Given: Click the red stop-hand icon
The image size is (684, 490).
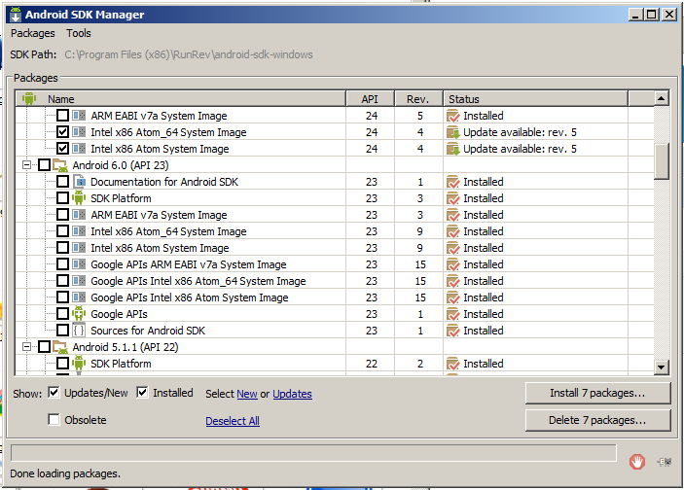Looking at the screenshot, I should tap(637, 461).
